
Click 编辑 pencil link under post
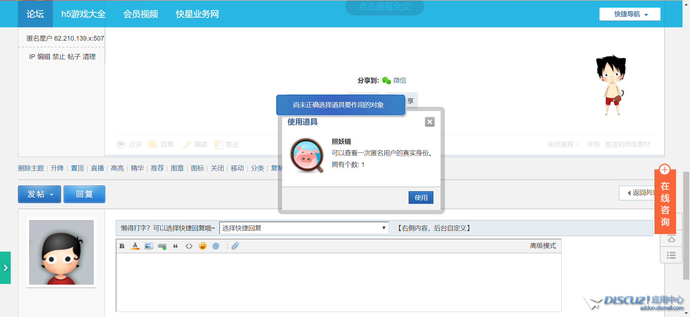[195, 144]
